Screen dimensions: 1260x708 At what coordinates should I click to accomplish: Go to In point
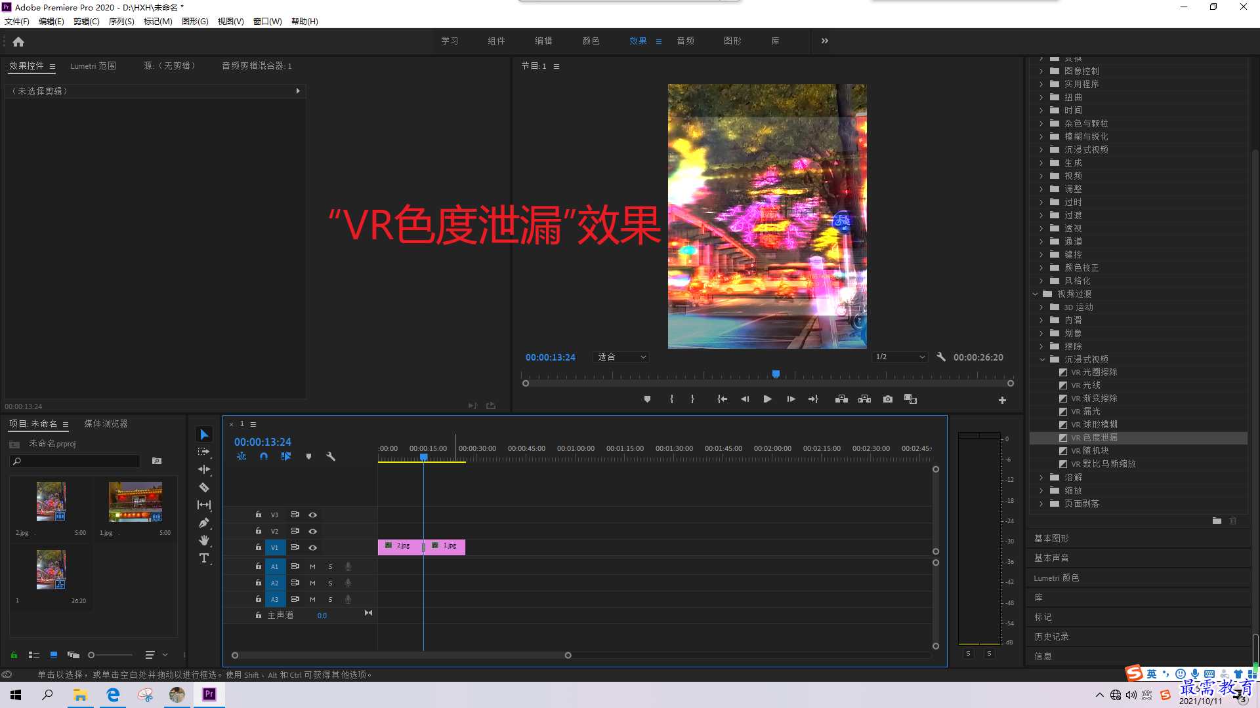722,399
